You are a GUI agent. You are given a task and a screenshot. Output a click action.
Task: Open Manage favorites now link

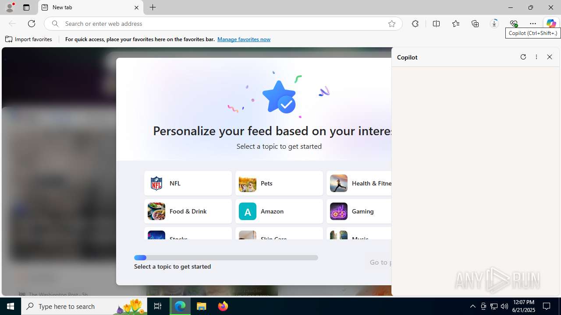click(244, 39)
